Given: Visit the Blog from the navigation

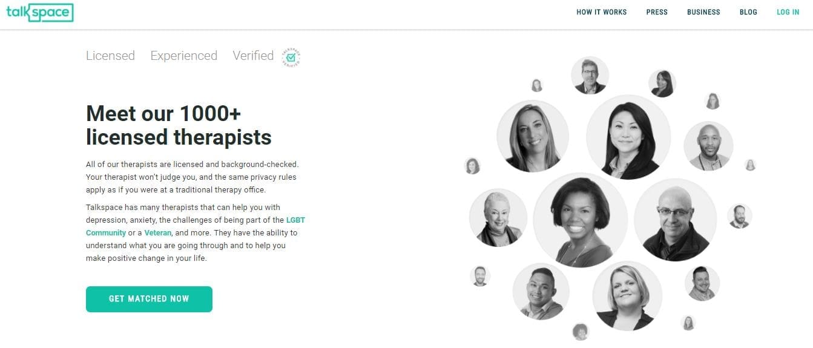Looking at the screenshot, I should pos(748,12).
